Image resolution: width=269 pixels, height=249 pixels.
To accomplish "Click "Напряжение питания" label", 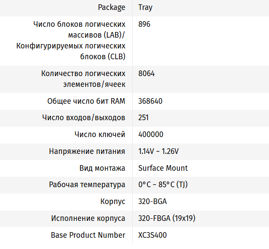I will [x=87, y=151].
